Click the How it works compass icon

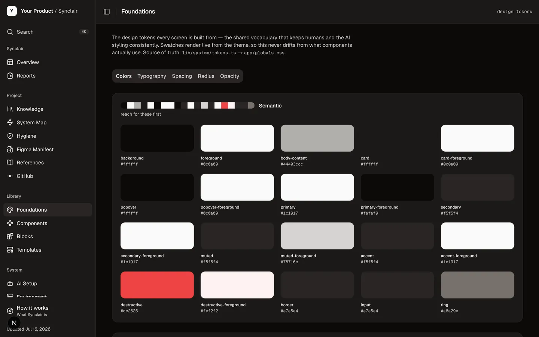[10, 311]
